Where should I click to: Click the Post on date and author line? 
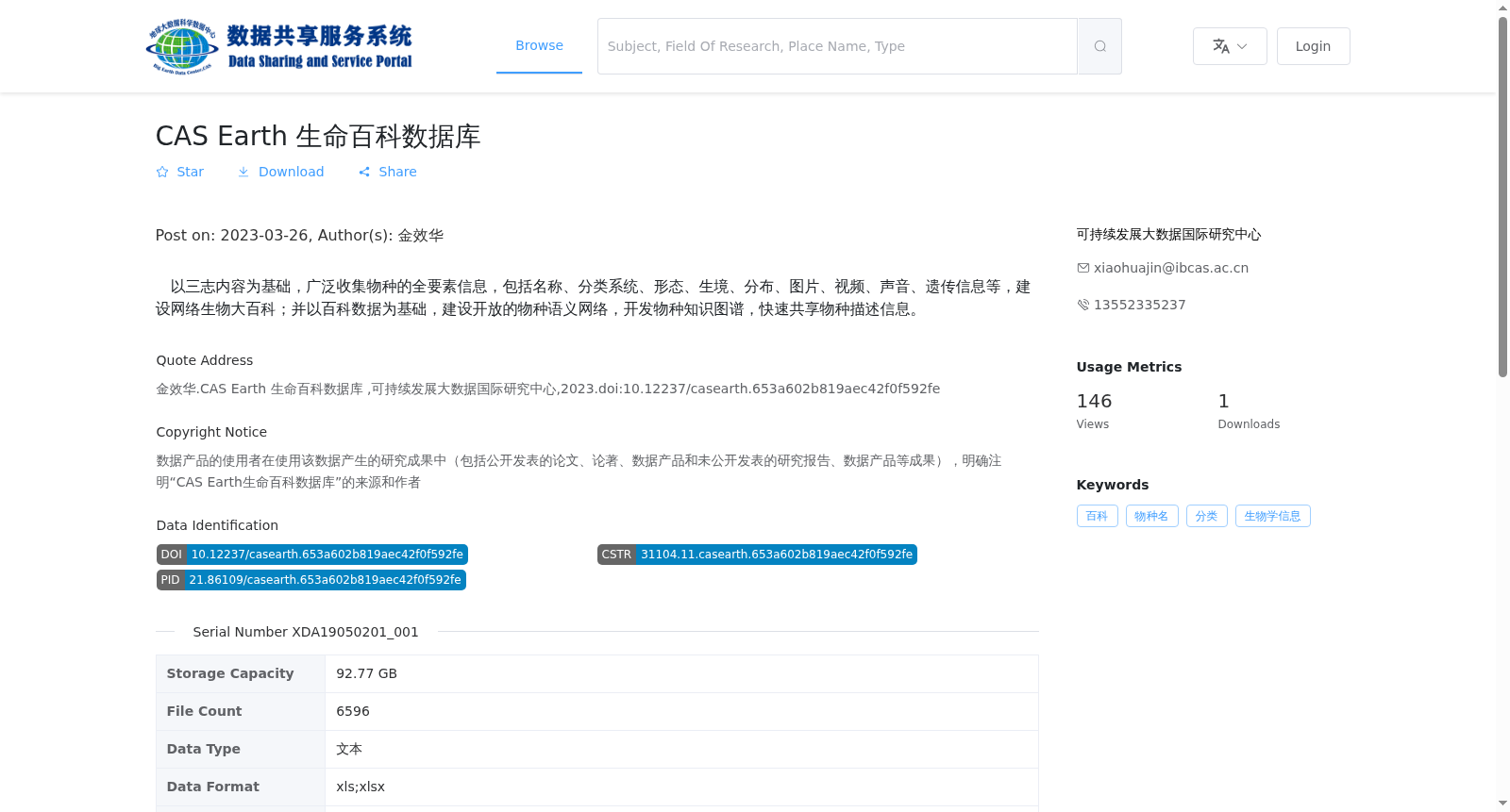pos(299,235)
